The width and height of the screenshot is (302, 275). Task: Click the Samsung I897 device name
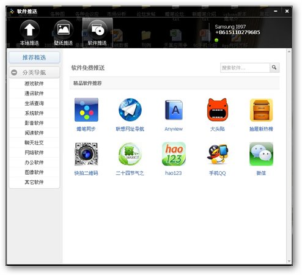(x=230, y=27)
